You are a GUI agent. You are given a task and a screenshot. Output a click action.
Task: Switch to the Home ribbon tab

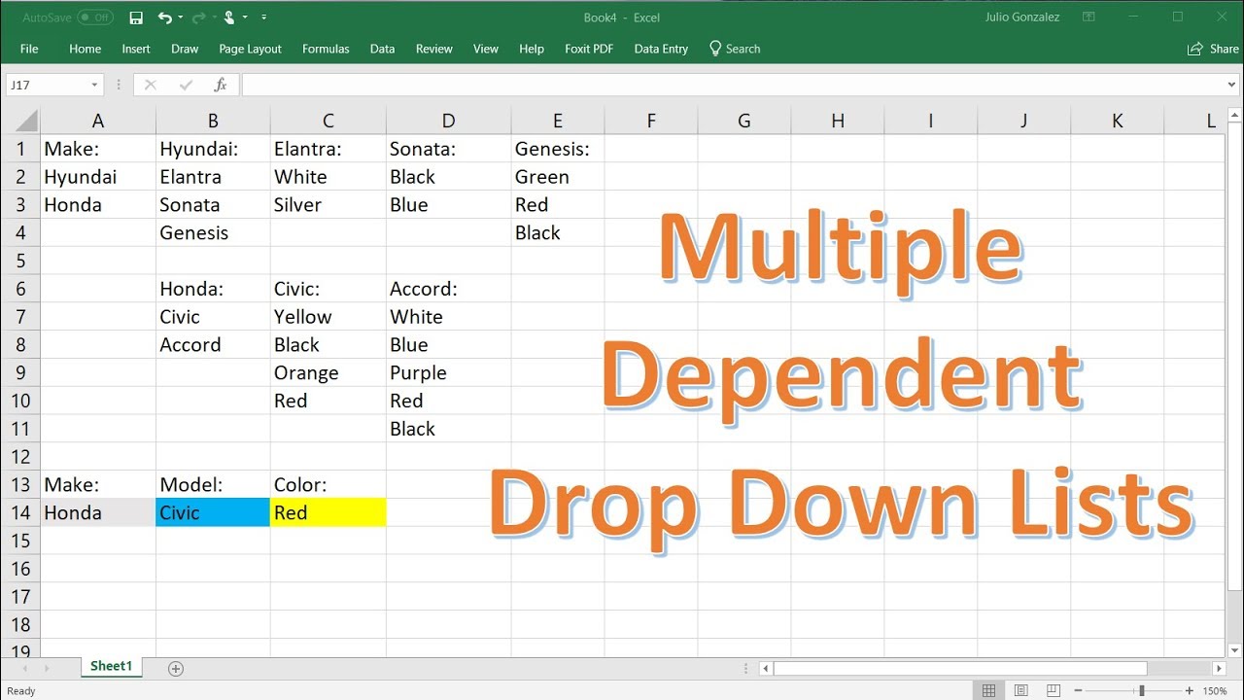[x=85, y=49]
